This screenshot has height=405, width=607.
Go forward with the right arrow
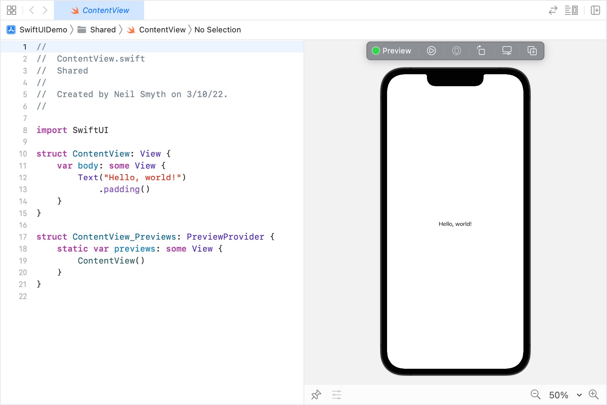(x=45, y=10)
